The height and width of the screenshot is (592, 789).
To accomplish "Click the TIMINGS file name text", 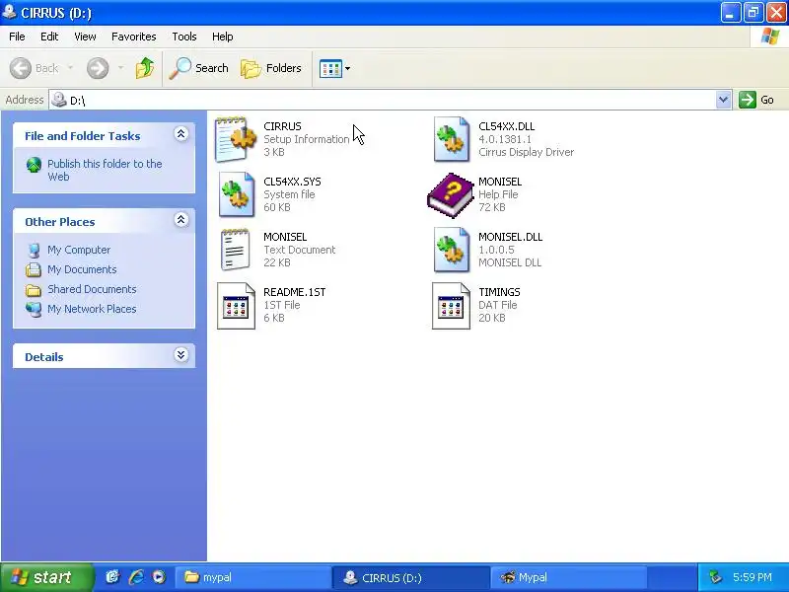I will 499,292.
